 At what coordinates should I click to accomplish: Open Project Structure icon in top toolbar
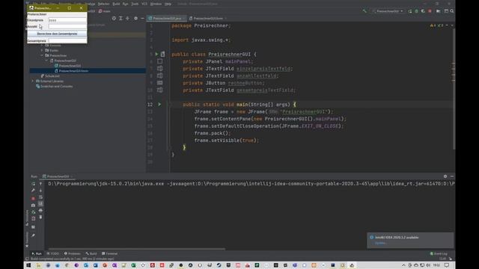tap(446, 11)
